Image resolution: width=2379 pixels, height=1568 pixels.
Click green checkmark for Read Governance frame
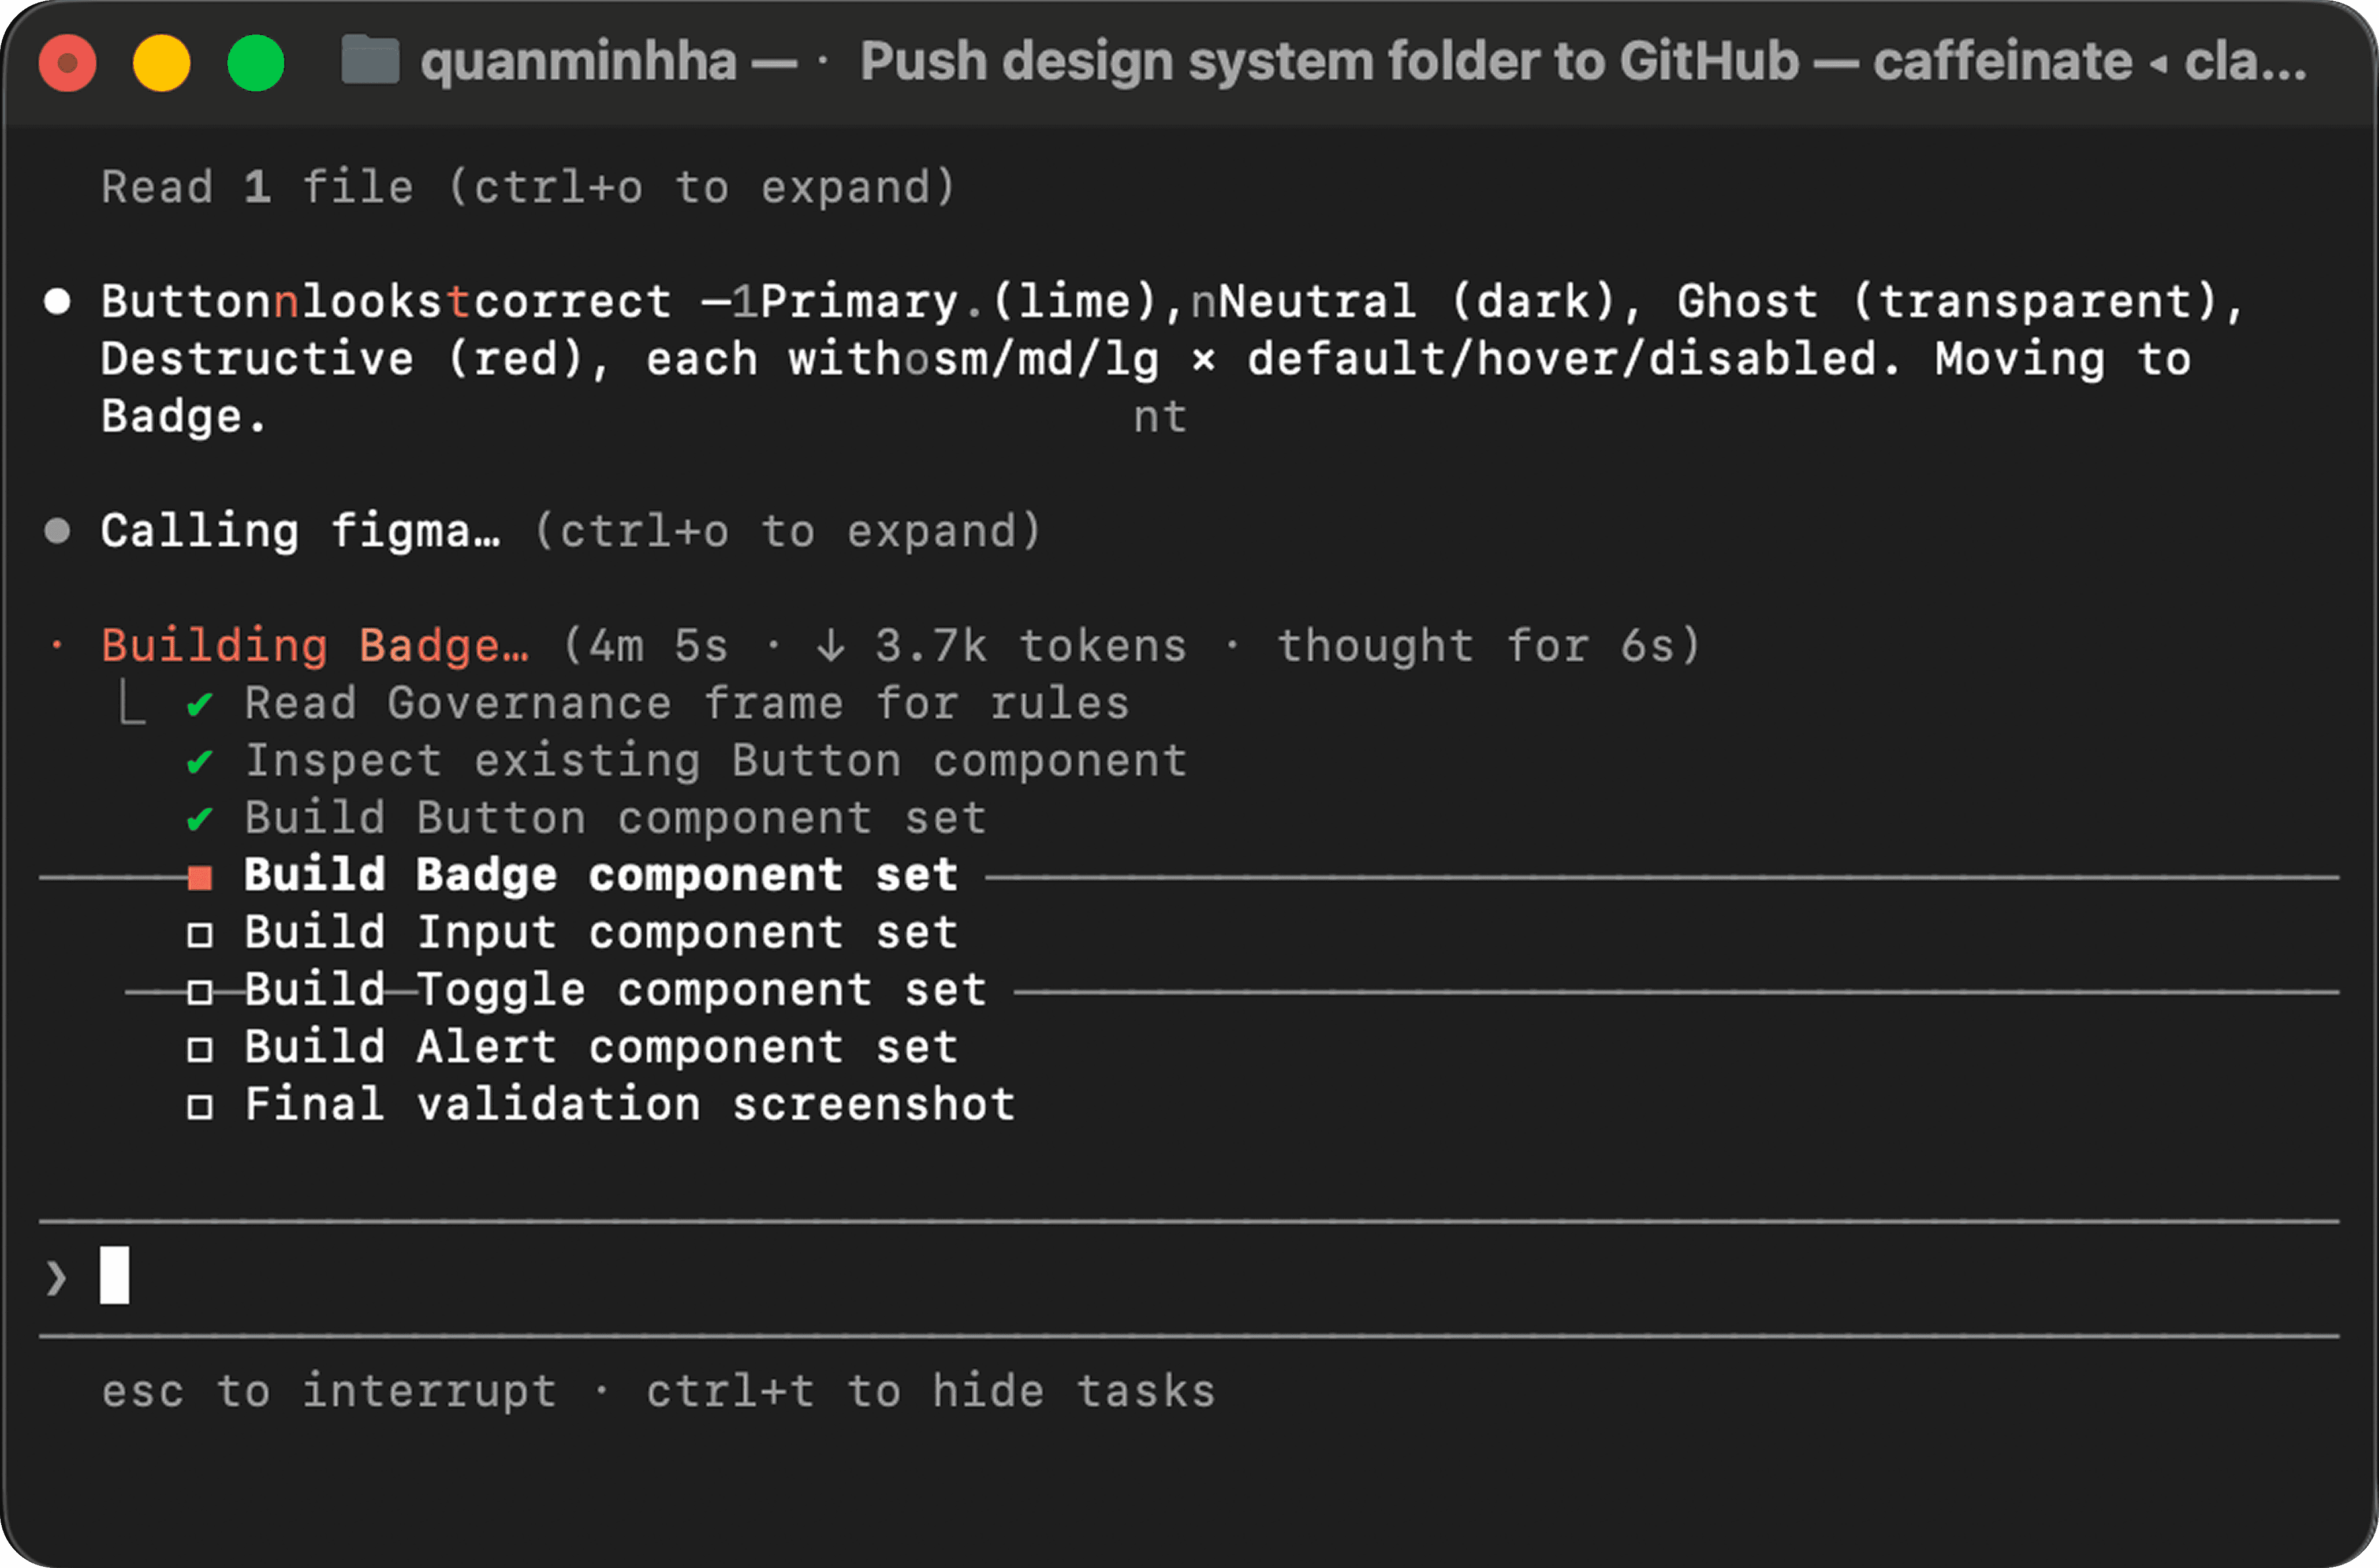tap(199, 705)
